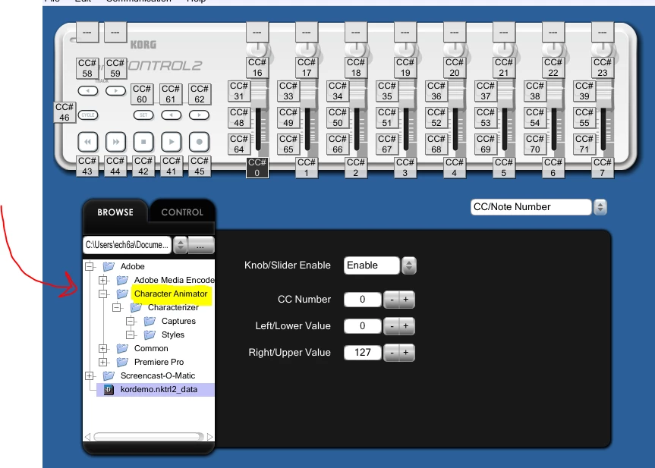Click the marker SET button

click(143, 115)
